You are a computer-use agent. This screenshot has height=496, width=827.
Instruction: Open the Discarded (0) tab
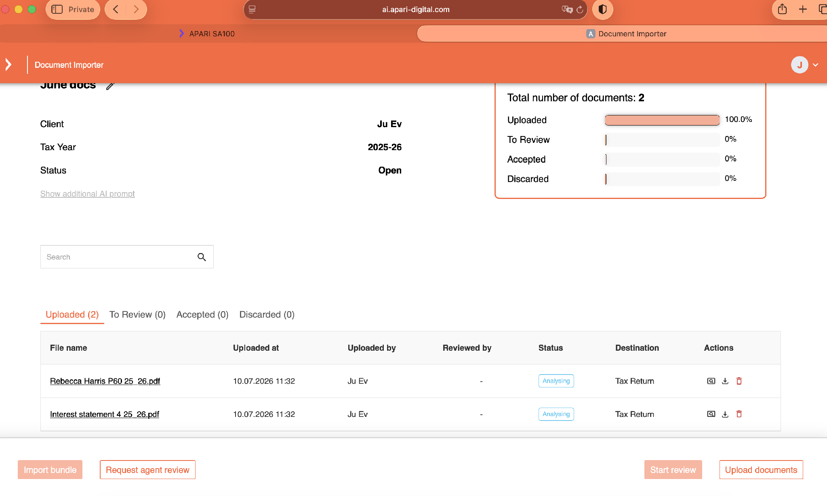267,315
